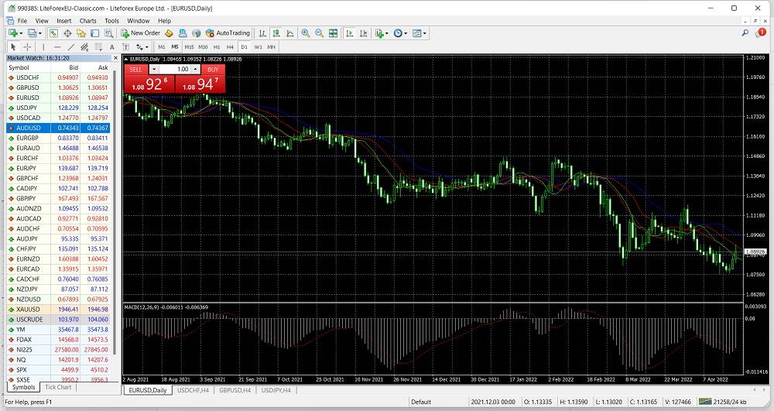Zoom out of the chart
774x411 pixels.
[320, 33]
